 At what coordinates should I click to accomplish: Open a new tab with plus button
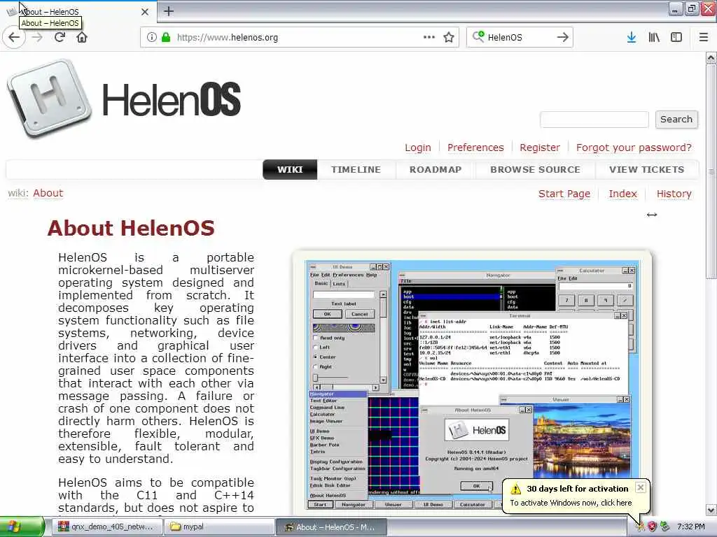point(169,11)
